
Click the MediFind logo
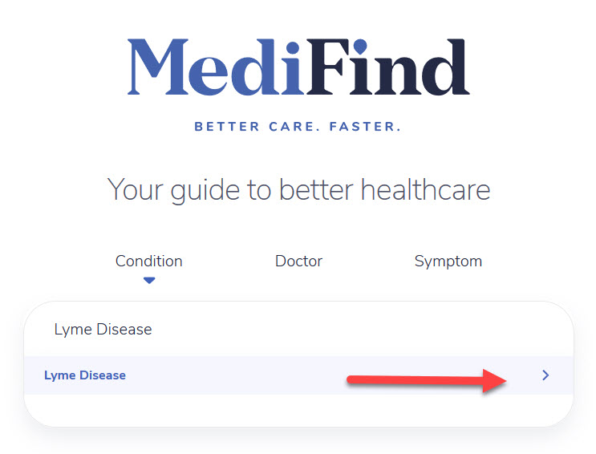[x=298, y=67]
